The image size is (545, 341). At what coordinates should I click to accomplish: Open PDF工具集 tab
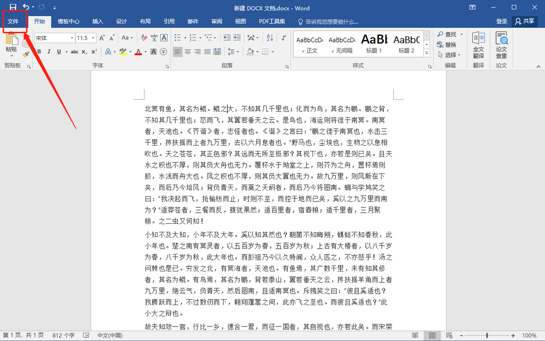click(272, 21)
